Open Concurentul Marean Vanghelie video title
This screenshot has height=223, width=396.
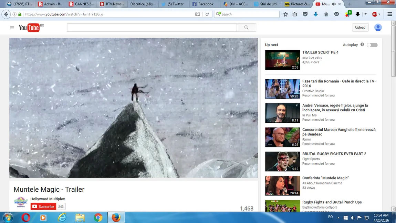click(339, 132)
